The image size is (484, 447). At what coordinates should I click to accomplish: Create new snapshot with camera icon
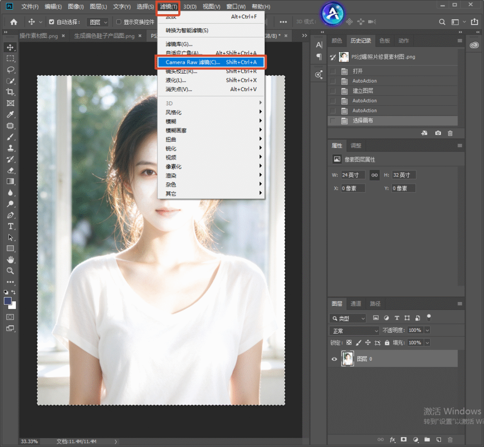click(438, 133)
